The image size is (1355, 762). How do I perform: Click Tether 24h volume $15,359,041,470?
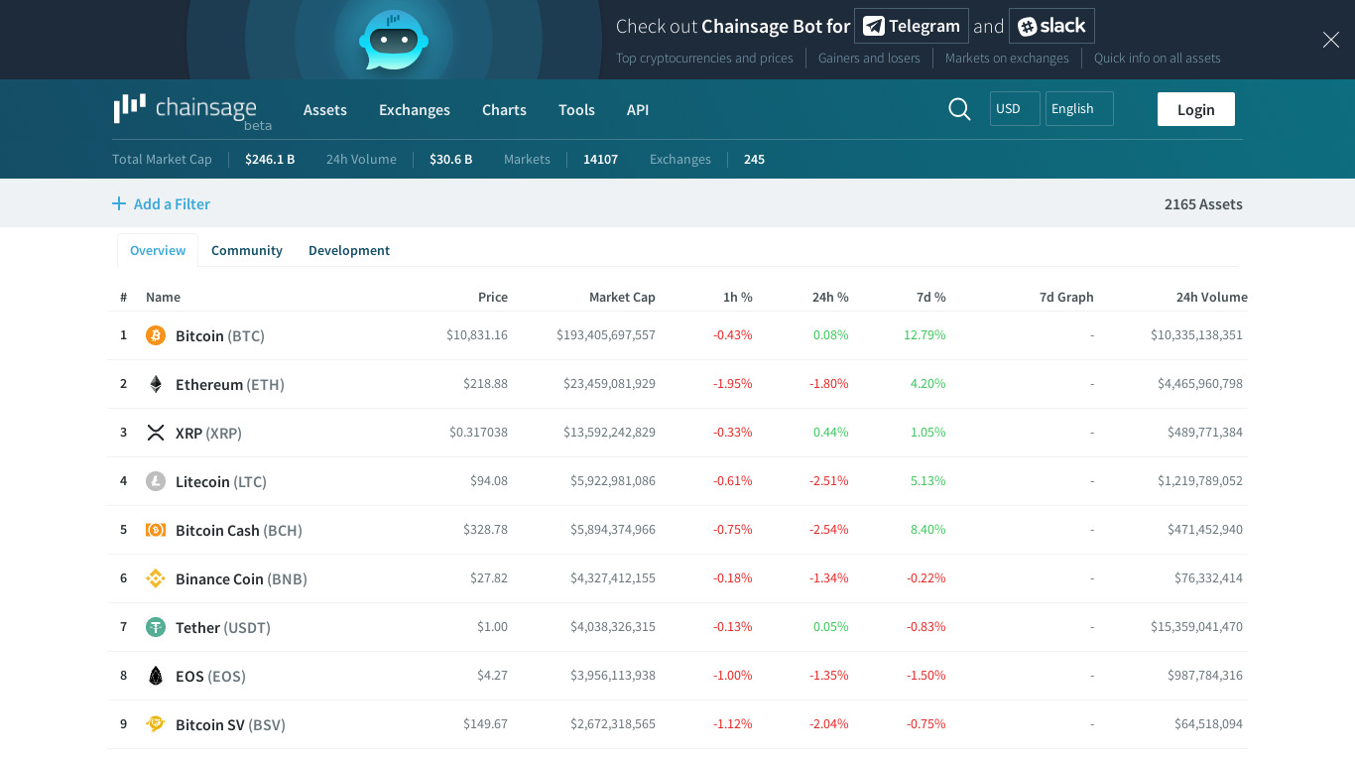(x=1195, y=627)
